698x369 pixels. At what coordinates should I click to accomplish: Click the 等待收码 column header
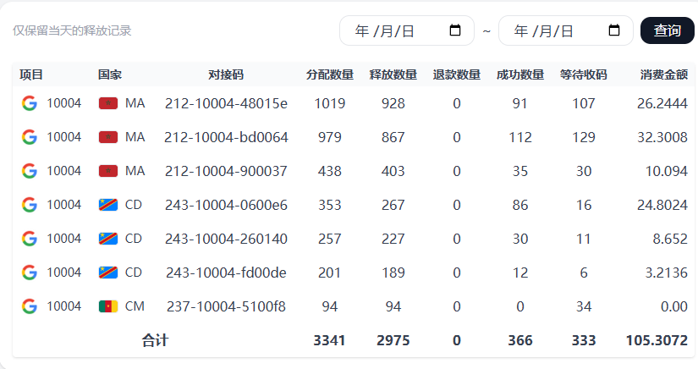point(583,74)
